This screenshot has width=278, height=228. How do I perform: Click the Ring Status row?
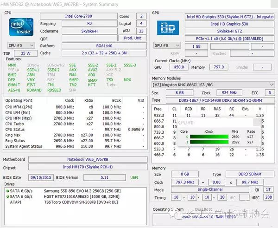[x=75, y=141]
